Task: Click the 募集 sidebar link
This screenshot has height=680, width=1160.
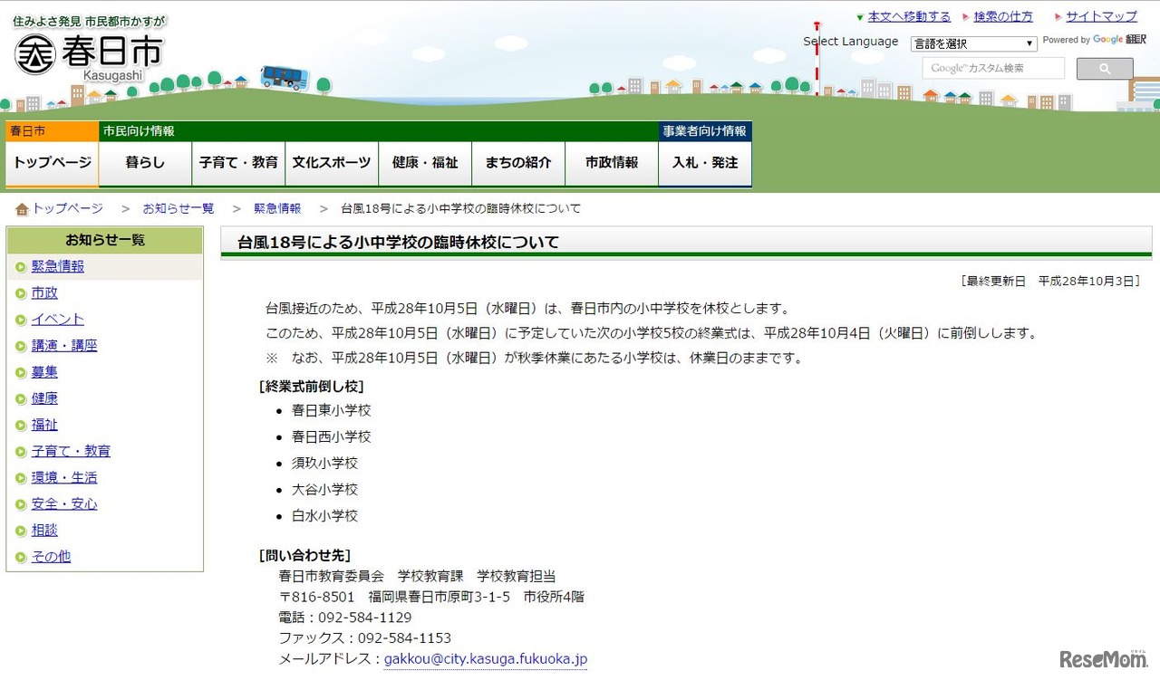Action: pos(43,371)
